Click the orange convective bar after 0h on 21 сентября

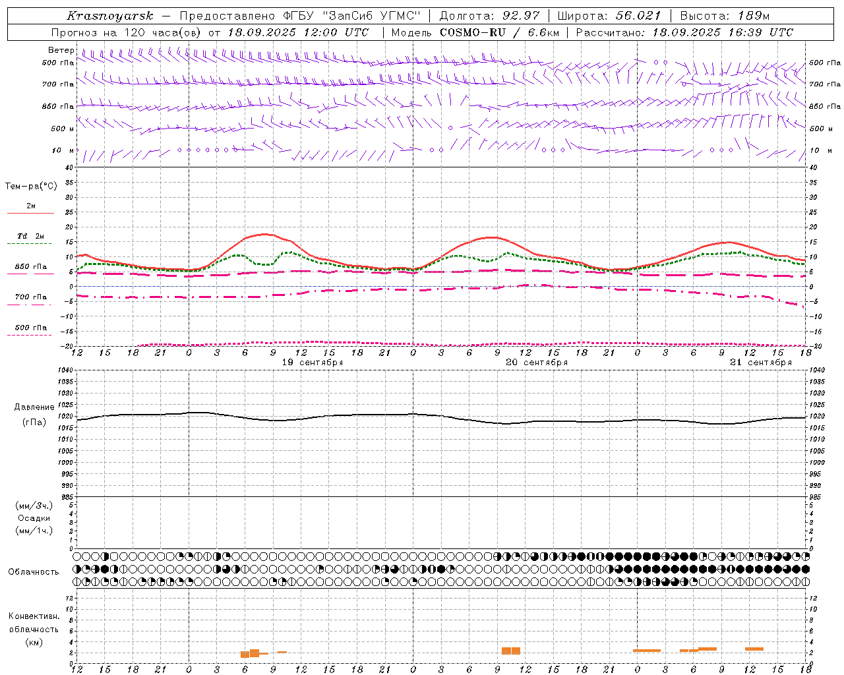(x=647, y=651)
